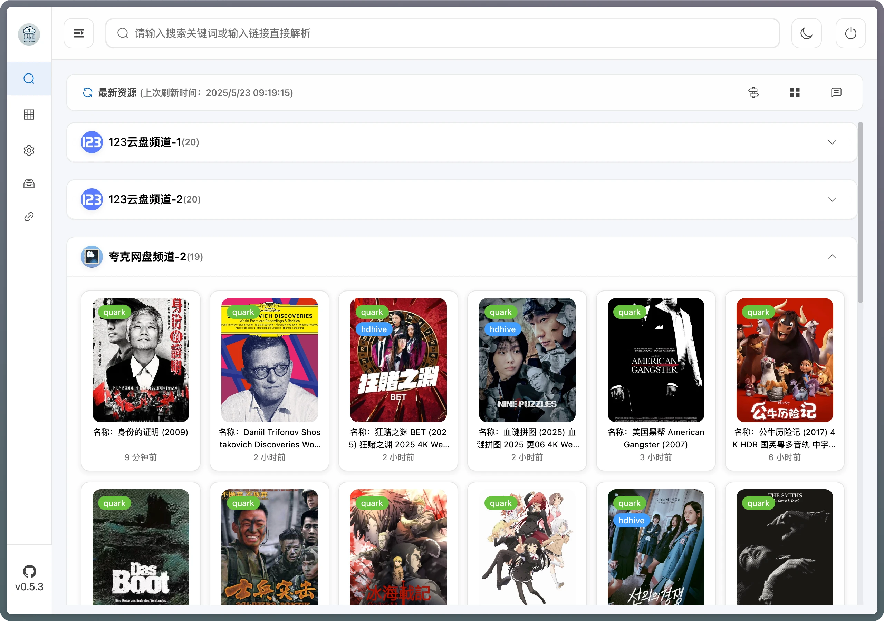Click the 6 小时前 timestamp
Viewport: 884px width, 621px height.
coord(785,457)
